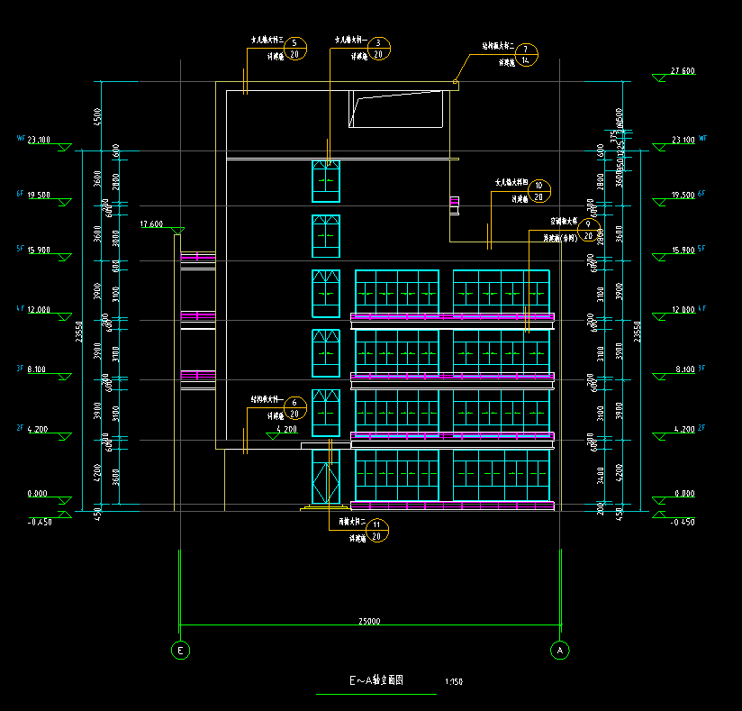Select detail callout bubble 6/20

(x=297, y=408)
